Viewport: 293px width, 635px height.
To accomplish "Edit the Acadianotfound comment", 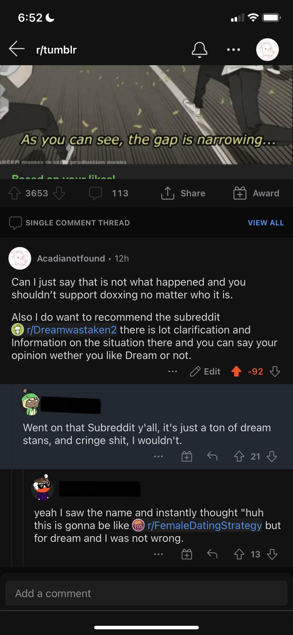I will click(x=206, y=371).
